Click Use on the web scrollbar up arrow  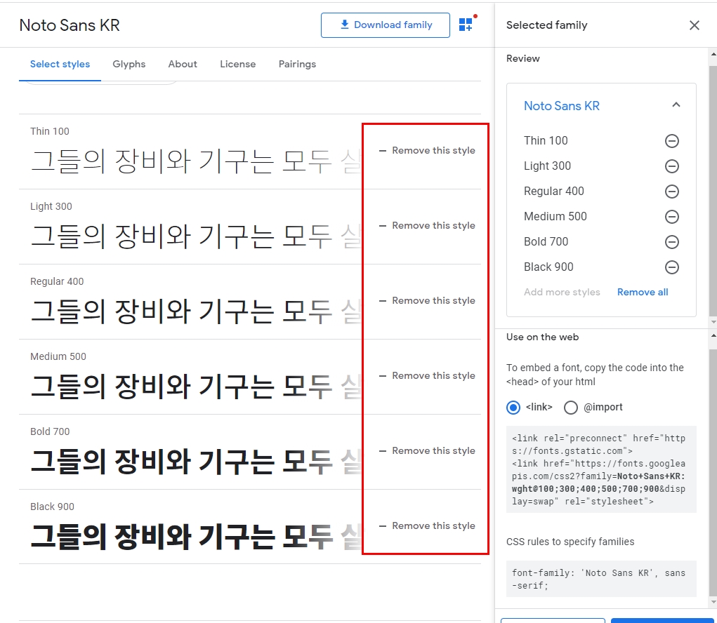(713, 335)
